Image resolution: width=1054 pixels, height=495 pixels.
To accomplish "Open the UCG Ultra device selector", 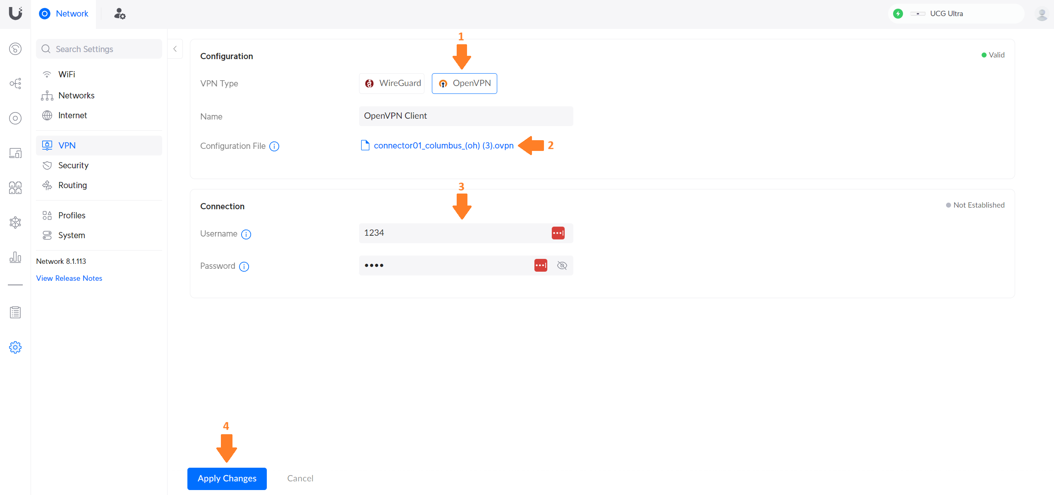I will tap(956, 14).
